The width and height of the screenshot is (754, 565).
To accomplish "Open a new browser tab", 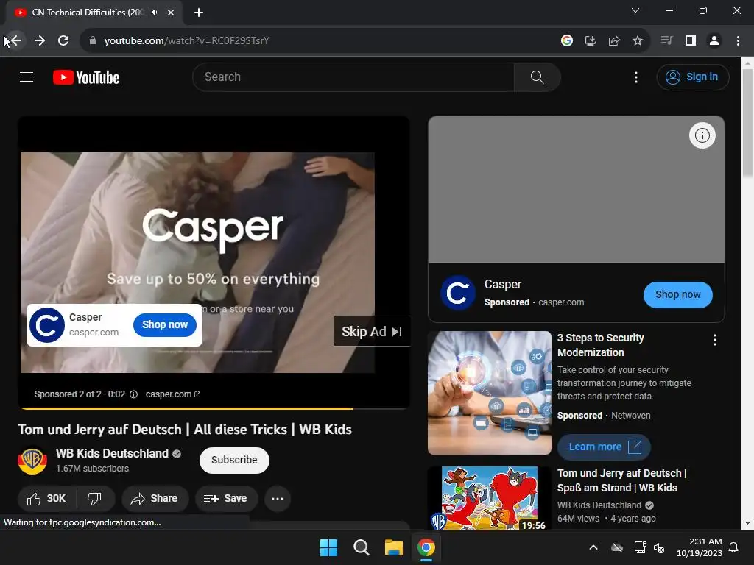I will (199, 13).
